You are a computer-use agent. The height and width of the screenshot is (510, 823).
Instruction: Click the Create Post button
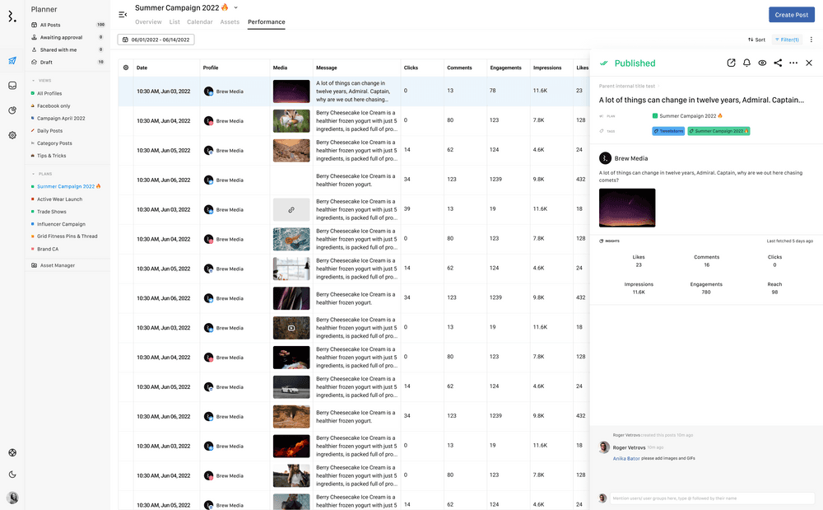tap(791, 15)
